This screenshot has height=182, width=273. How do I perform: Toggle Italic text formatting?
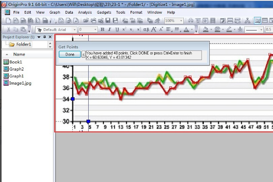[110, 30]
